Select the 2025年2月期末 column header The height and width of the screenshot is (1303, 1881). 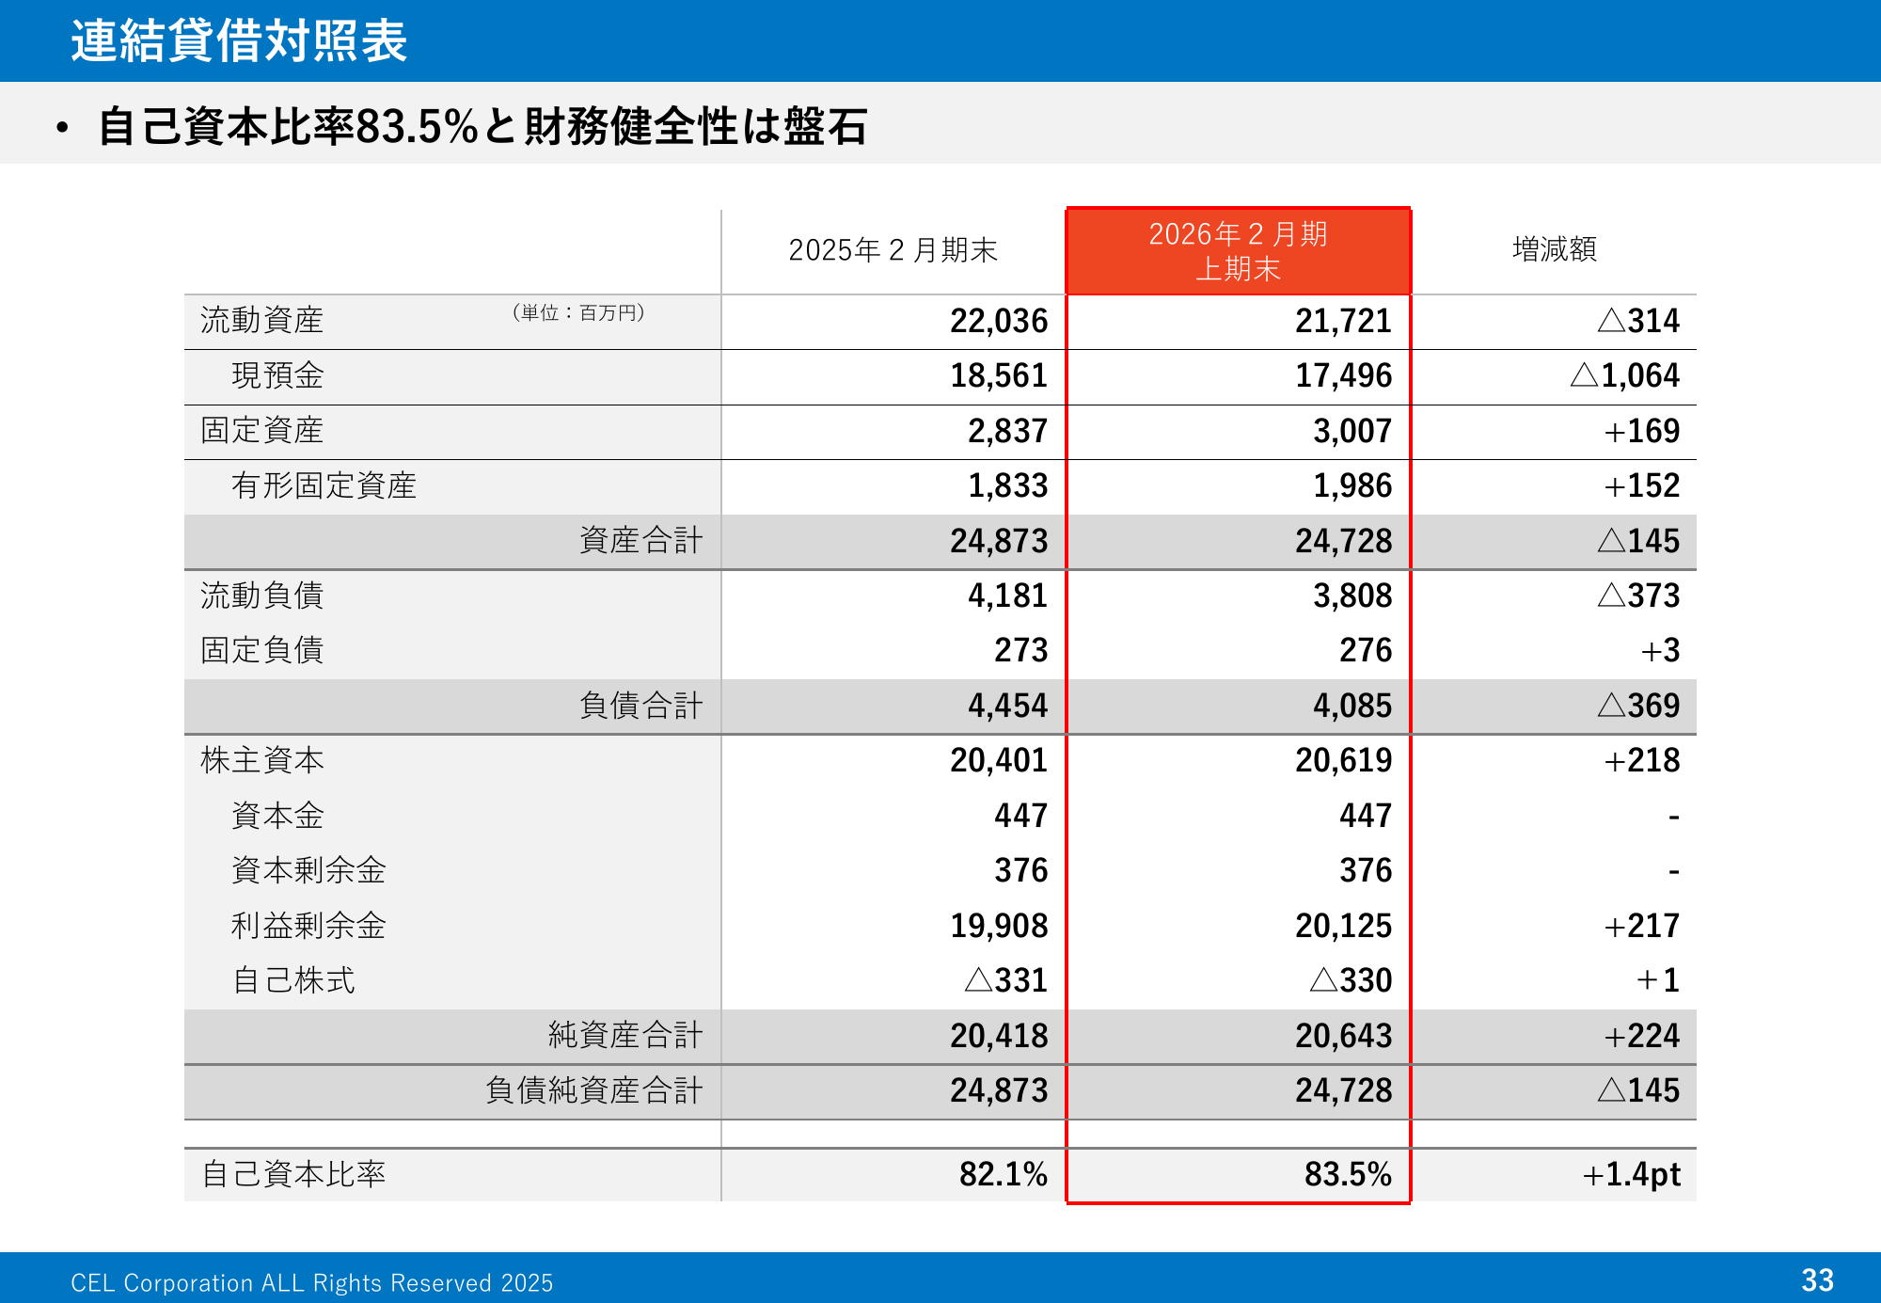point(893,250)
